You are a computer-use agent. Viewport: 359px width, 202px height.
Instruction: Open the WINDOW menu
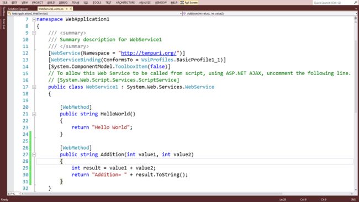(161, 3)
